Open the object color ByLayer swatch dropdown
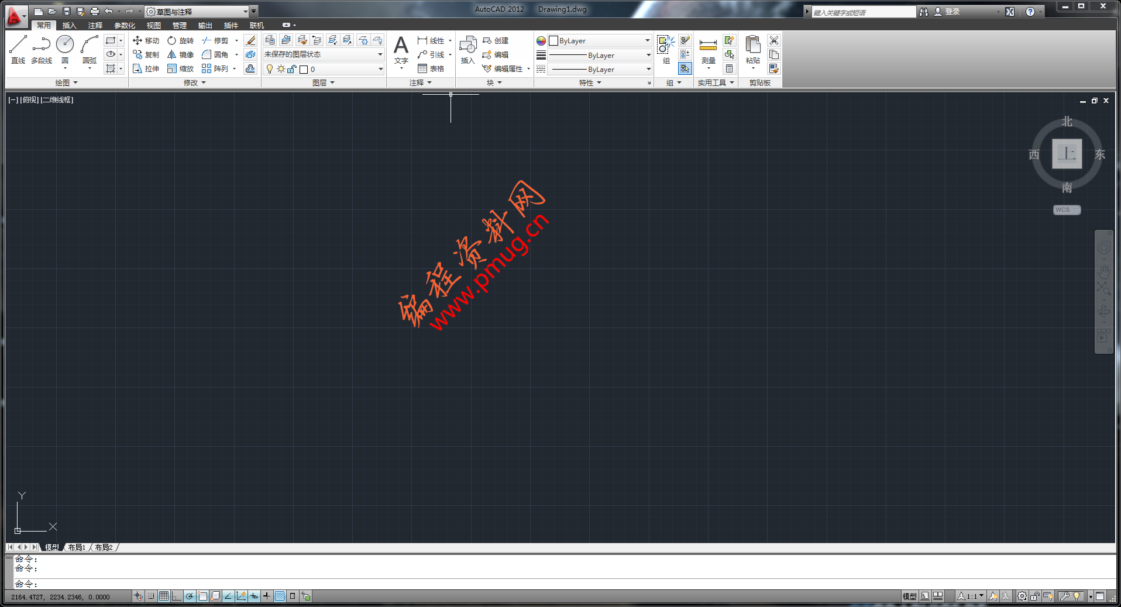Viewport: 1121px width, 607px height. click(599, 40)
